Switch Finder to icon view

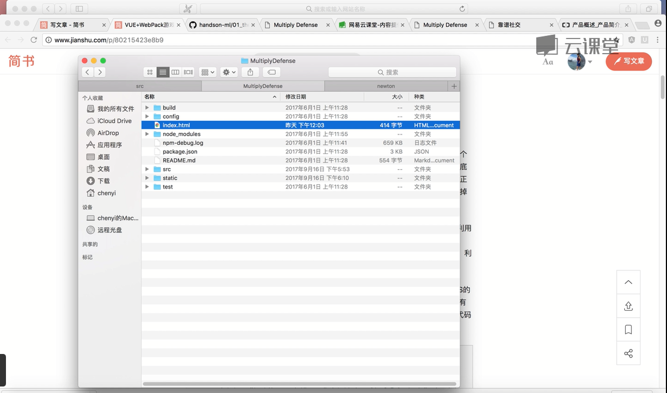(150, 72)
